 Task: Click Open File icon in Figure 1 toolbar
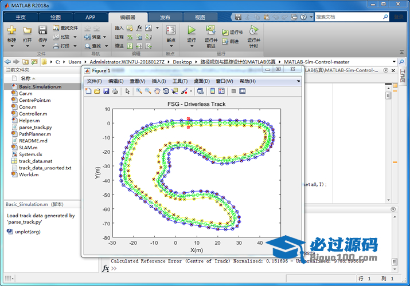point(97,91)
